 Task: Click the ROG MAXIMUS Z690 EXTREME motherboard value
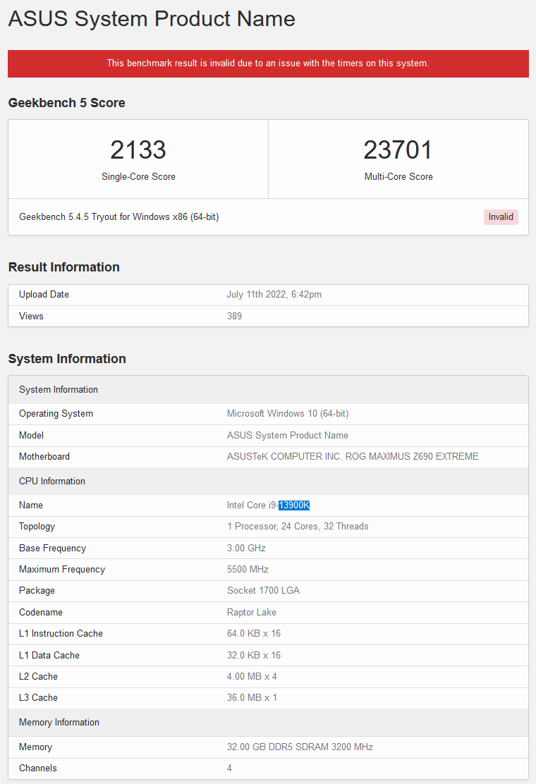[x=353, y=457]
